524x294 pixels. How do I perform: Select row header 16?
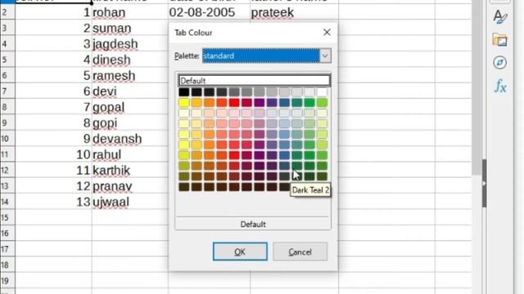click(x=7, y=233)
